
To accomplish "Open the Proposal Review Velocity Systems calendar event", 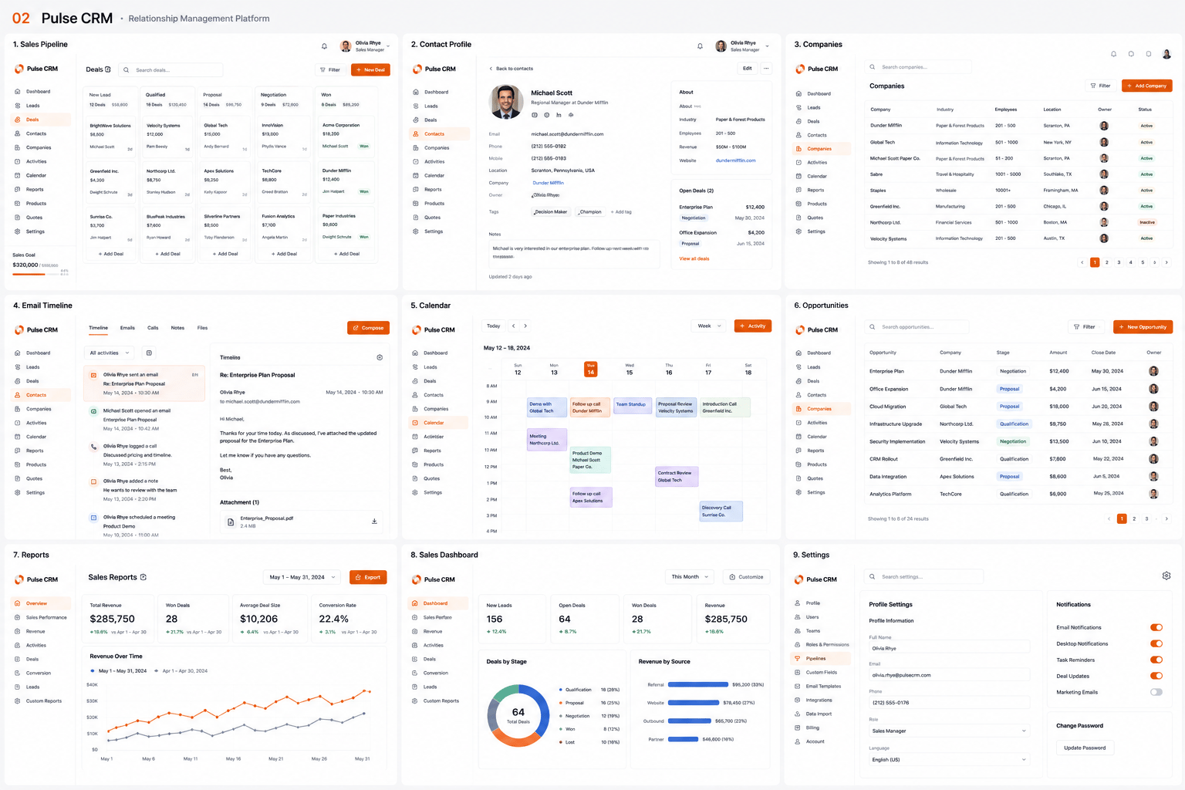I will pos(676,407).
